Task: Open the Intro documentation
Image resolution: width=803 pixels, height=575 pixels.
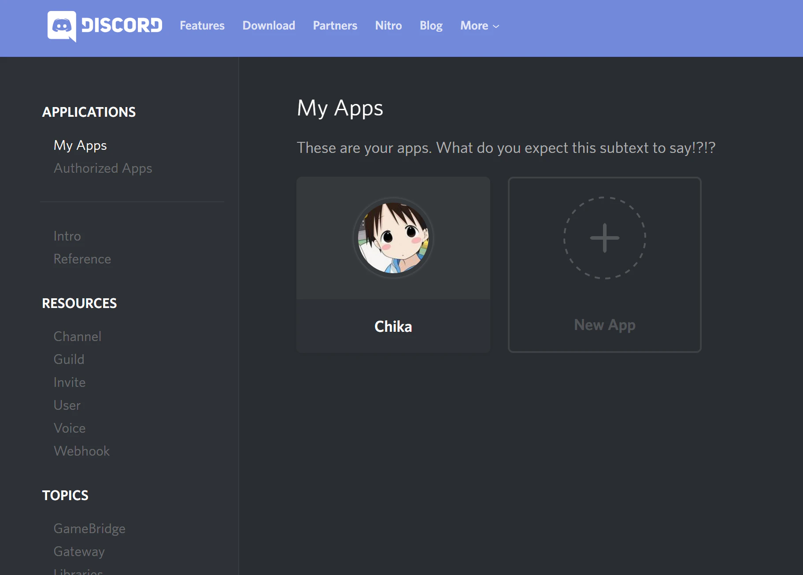Action: (x=67, y=236)
